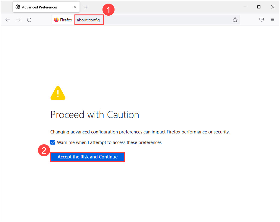Image resolution: width=280 pixels, height=222 pixels.
Task: Click the about:config address text
Action: point(88,20)
